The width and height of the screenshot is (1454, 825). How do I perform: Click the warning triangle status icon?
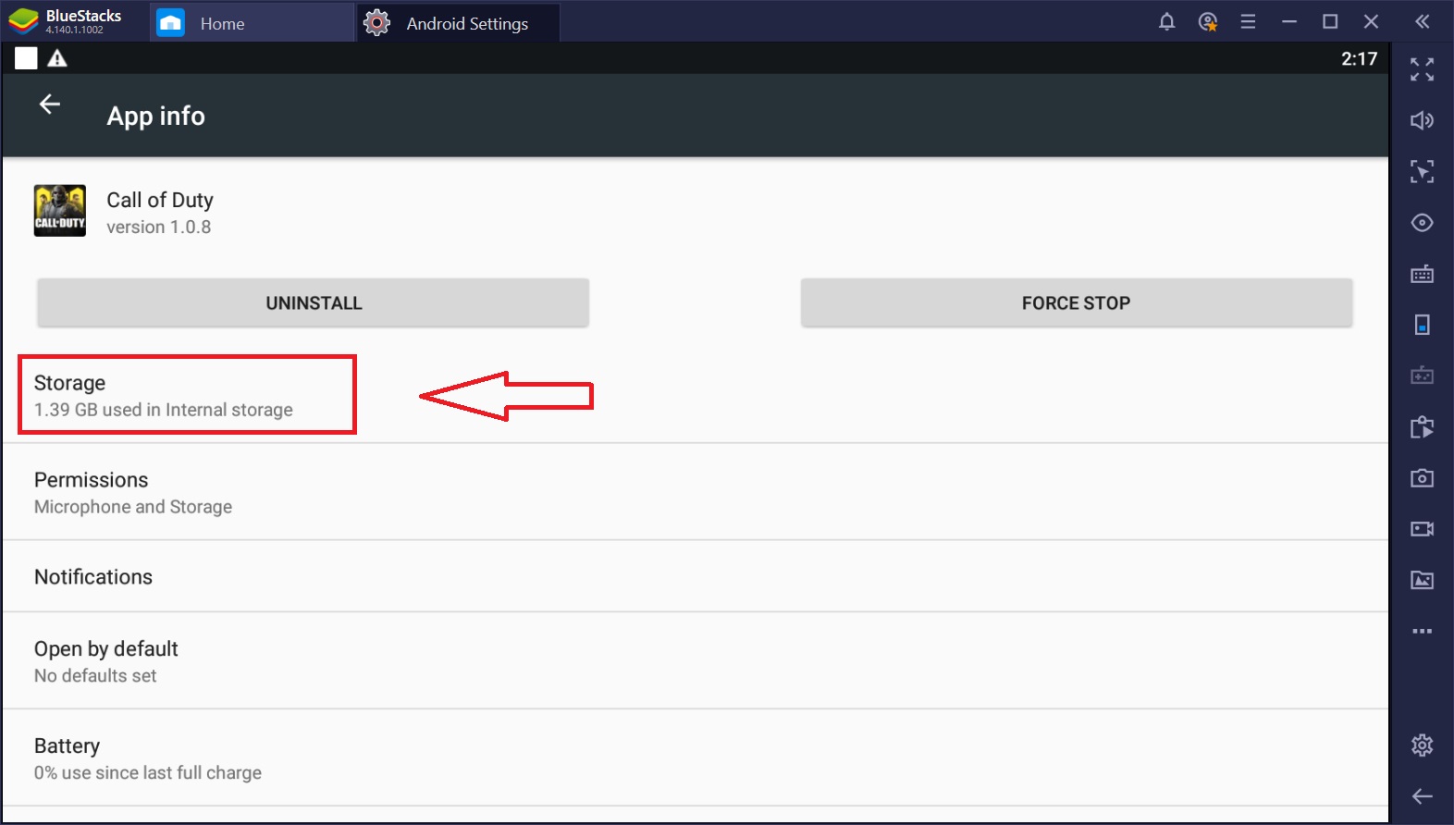pos(57,58)
